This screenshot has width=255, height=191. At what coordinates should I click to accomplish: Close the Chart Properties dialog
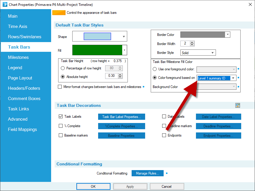[x=250, y=5]
